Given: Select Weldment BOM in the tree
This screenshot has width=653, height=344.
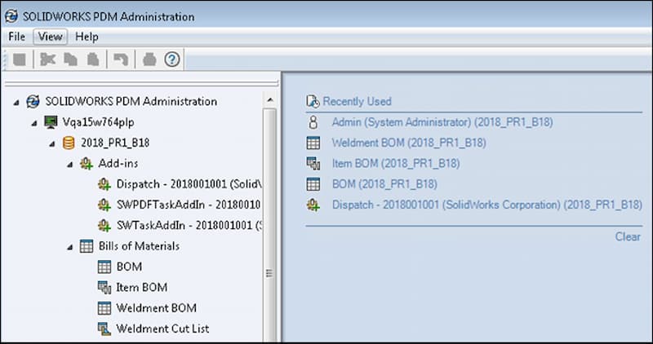Looking at the screenshot, I should click(x=156, y=308).
